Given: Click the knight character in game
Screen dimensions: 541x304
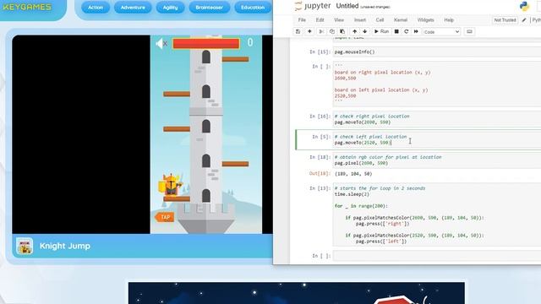Looking at the screenshot, I should pos(171,185).
